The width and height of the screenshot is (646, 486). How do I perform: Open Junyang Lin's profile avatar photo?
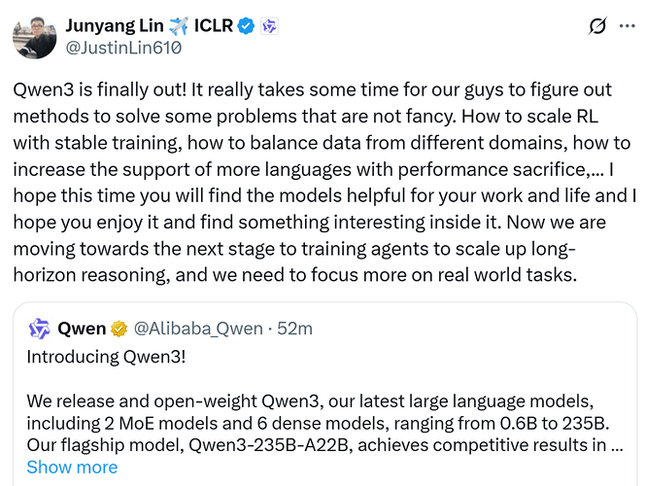coord(35,38)
